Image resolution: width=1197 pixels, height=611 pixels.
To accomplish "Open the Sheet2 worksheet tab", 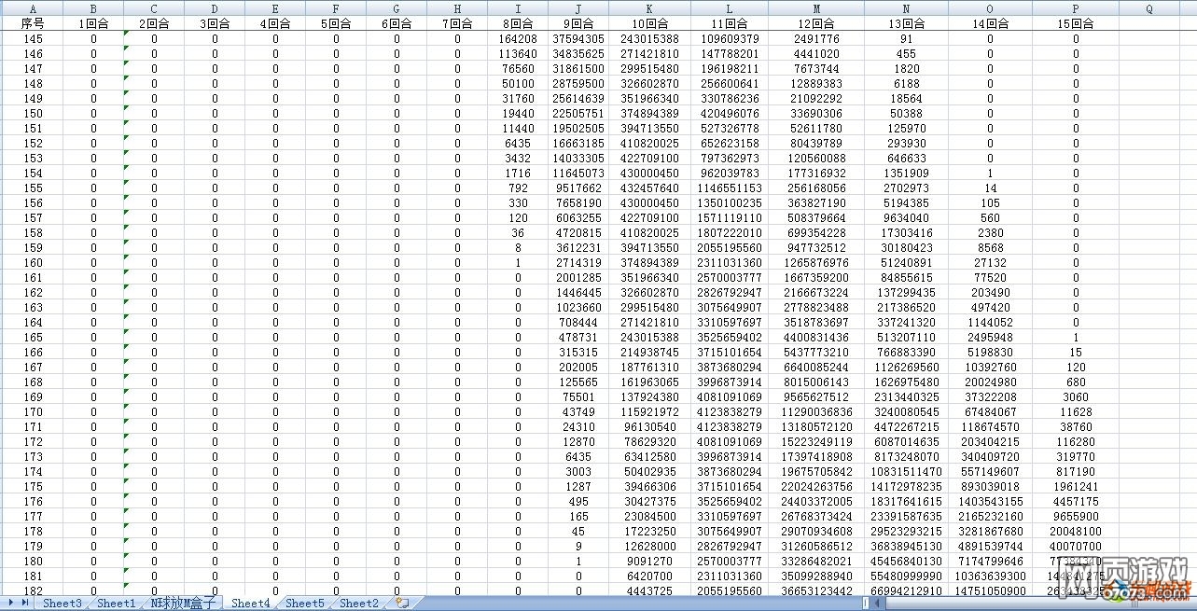I will point(359,604).
